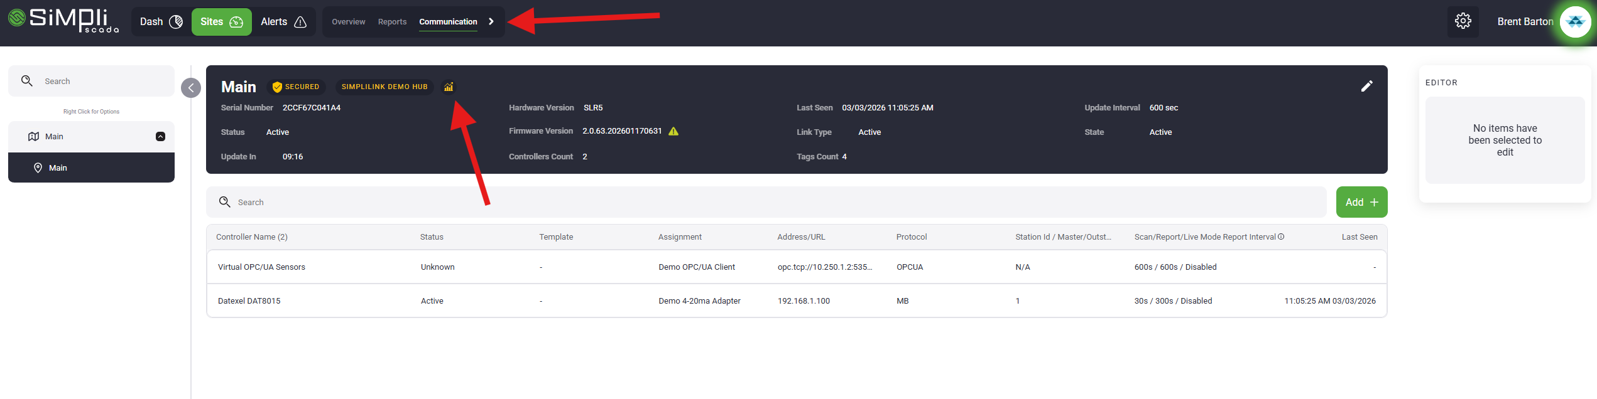Expand more navigation tabs with the chevron
The width and height of the screenshot is (1597, 399).
[491, 22]
